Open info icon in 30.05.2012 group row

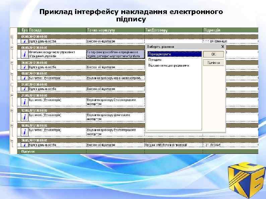pos(24,145)
